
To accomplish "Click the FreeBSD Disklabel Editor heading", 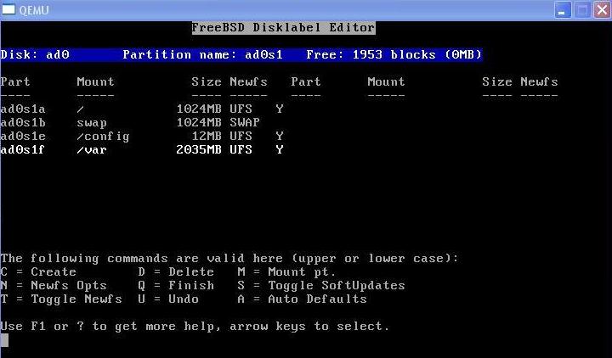I will tap(283, 28).
